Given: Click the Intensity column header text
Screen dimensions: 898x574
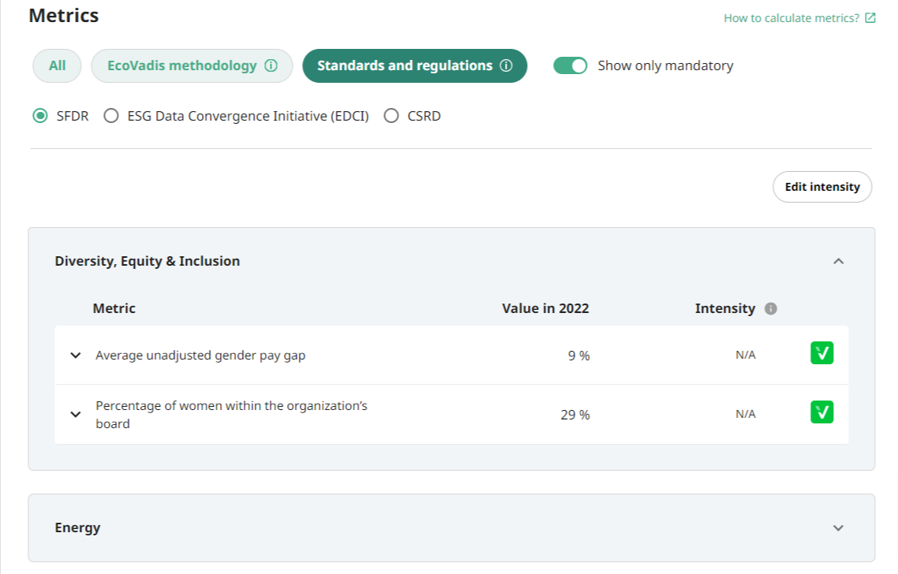Looking at the screenshot, I should tap(725, 309).
